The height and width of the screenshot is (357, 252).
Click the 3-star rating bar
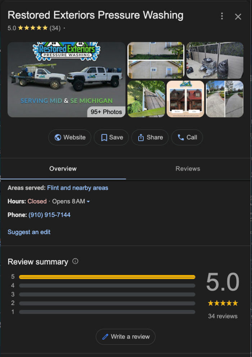click(107, 294)
